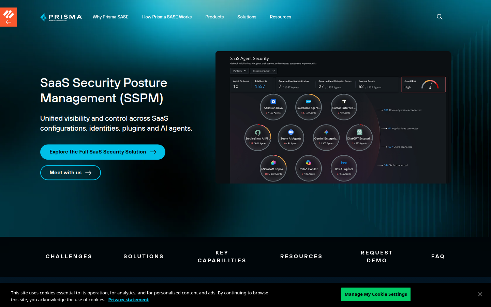This screenshot has width=491, height=307.
Task: Click the SaaS Agent Security heading
Action: (249, 59)
